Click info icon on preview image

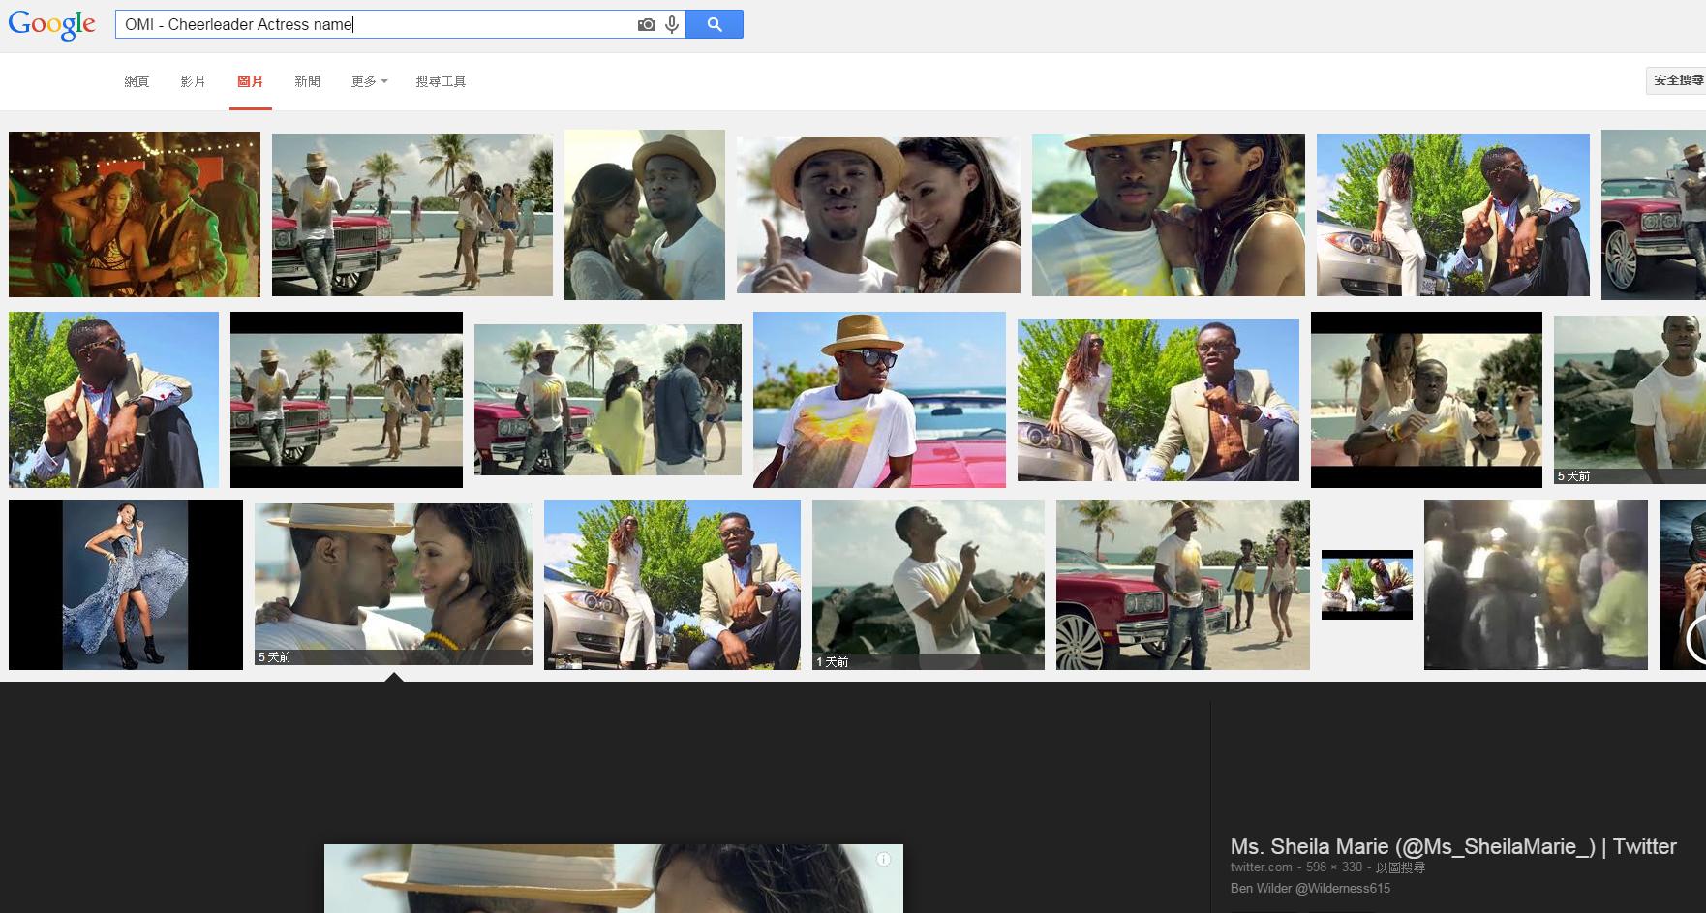coord(883,859)
